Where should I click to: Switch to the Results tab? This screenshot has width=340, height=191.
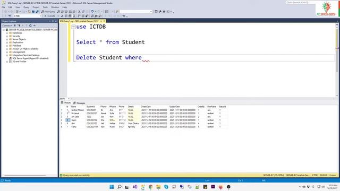click(66, 102)
